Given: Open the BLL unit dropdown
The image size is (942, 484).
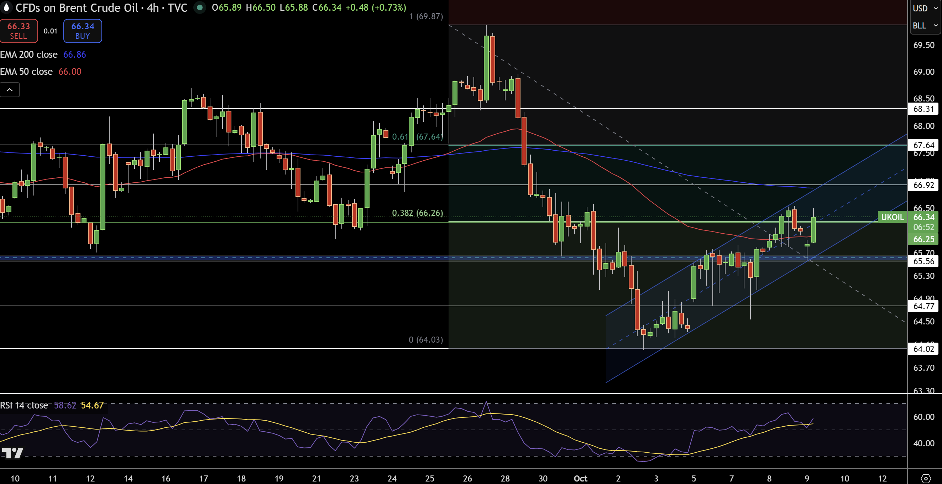Looking at the screenshot, I should click(924, 26).
